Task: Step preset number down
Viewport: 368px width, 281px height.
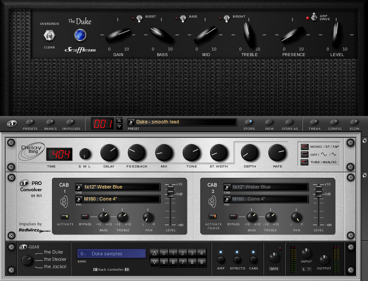Action: click(119, 126)
